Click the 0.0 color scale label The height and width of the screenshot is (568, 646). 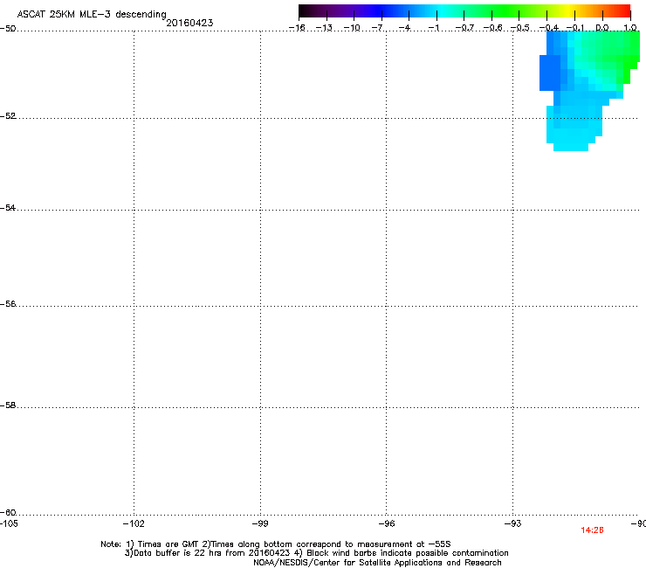pos(602,28)
